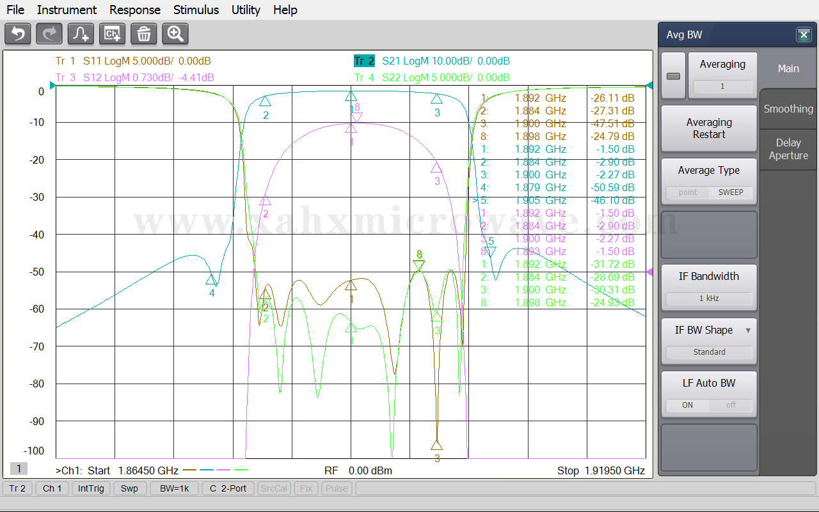Toggle LF Auto BW ON/off switch
The height and width of the screenshot is (512, 819).
click(709, 405)
